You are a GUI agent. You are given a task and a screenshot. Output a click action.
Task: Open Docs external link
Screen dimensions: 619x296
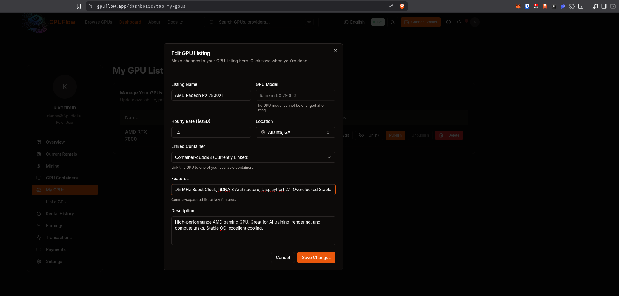175,22
